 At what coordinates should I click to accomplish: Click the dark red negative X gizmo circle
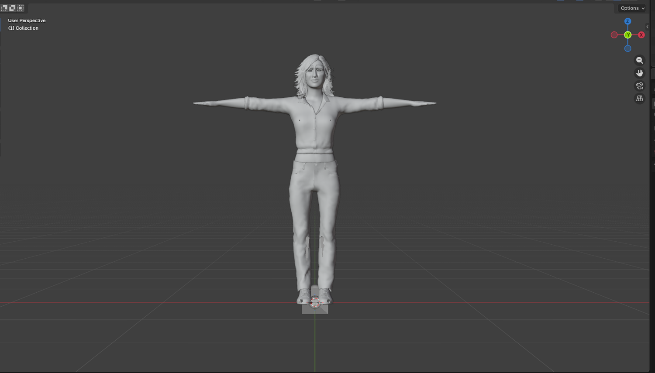[614, 35]
